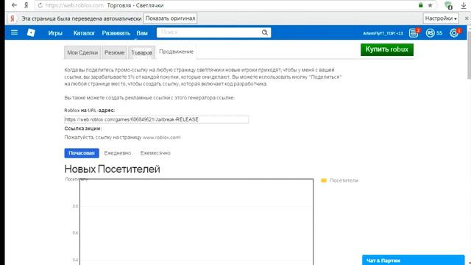Image resolution: width=471 pixels, height=265 pixels.
Task: Open the Roblox settings gear icon
Action: [x=454, y=32]
